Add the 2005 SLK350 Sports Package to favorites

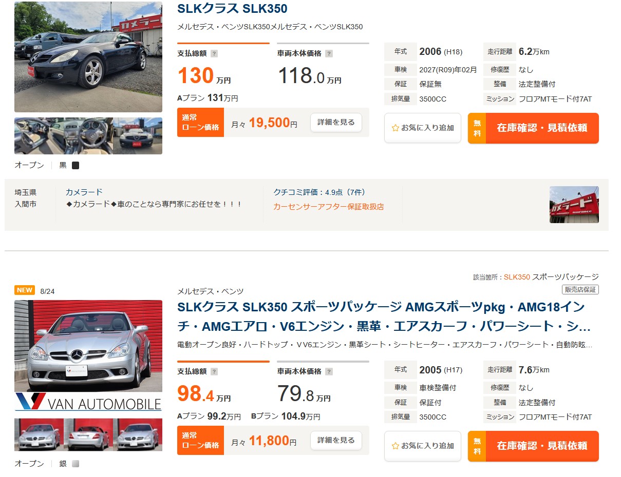click(423, 446)
